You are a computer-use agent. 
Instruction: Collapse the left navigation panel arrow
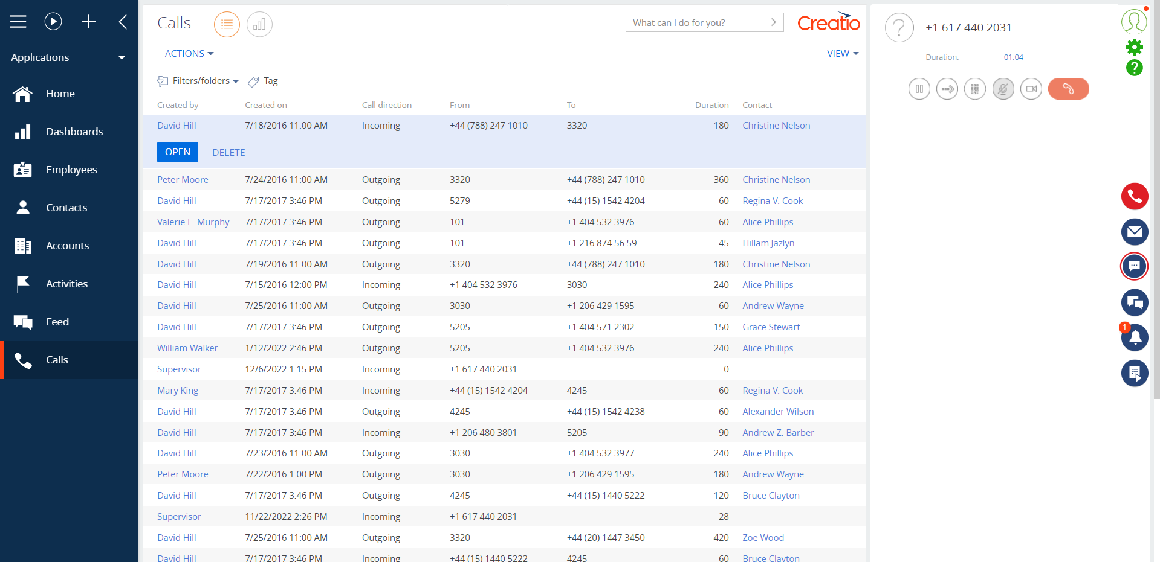(x=123, y=22)
